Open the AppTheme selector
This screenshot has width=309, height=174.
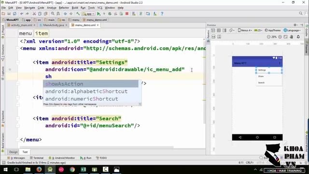(272, 30)
